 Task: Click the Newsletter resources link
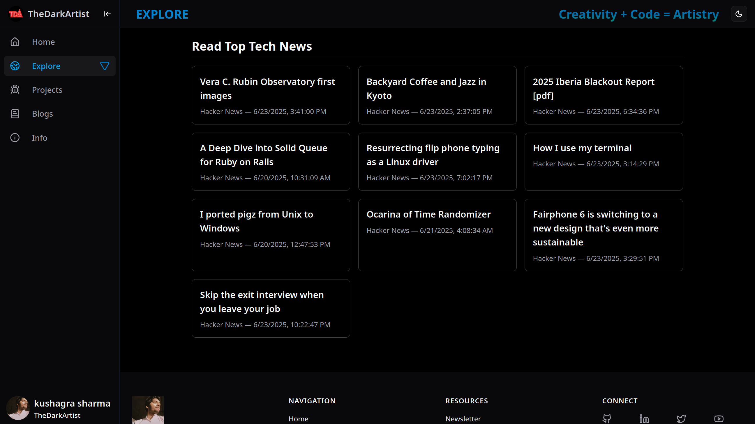coord(463,419)
